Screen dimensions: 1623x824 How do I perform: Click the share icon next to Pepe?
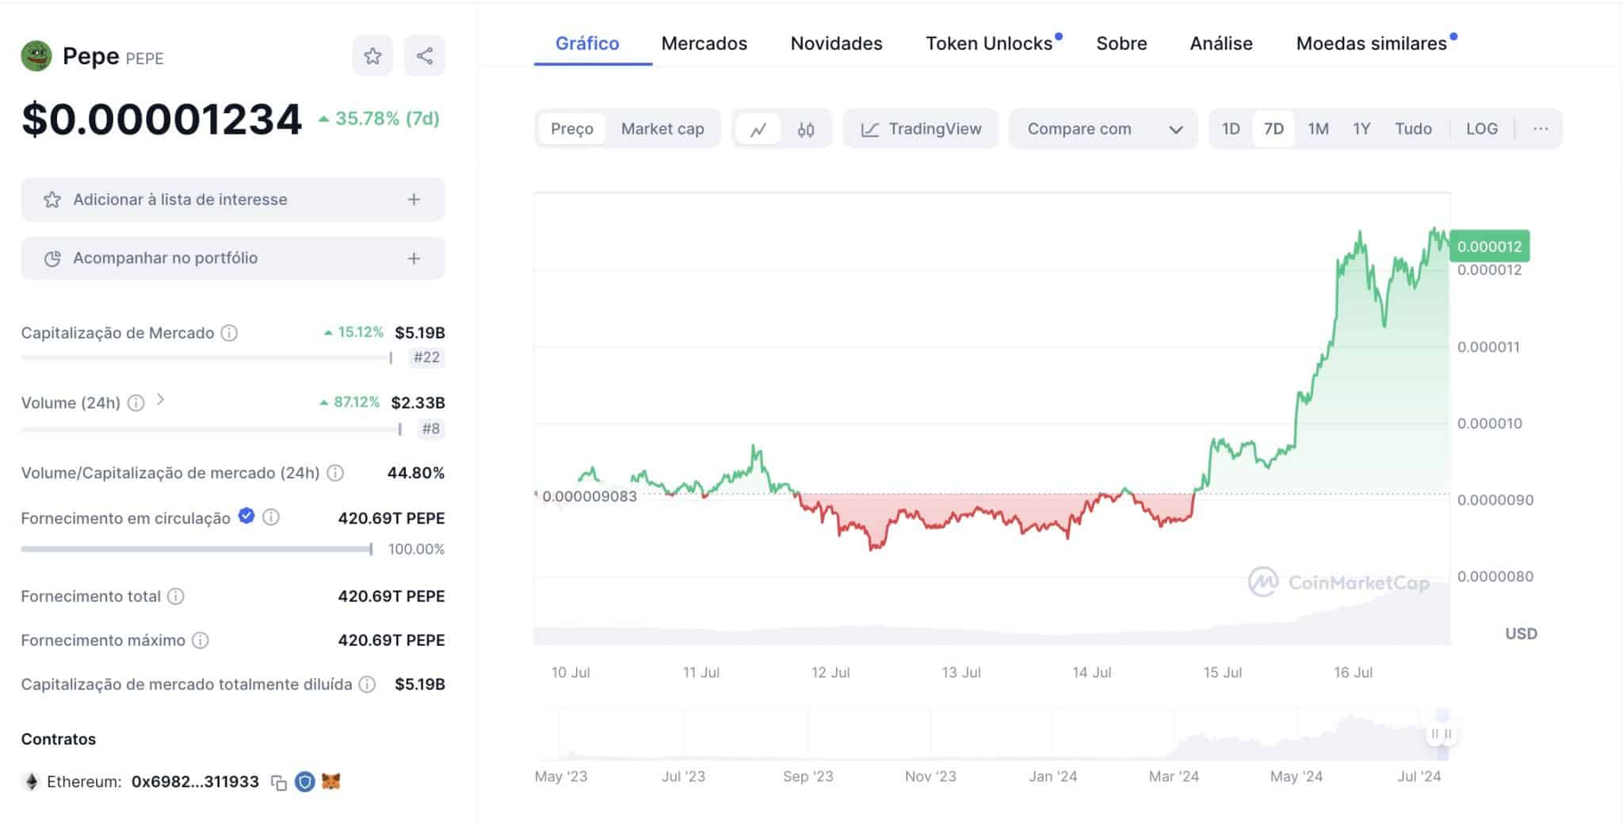pos(425,55)
